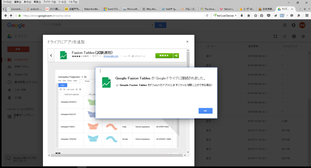Screen dimensions: 311x168
Task: Open the 編集(E) menu
Action: (18, 2)
